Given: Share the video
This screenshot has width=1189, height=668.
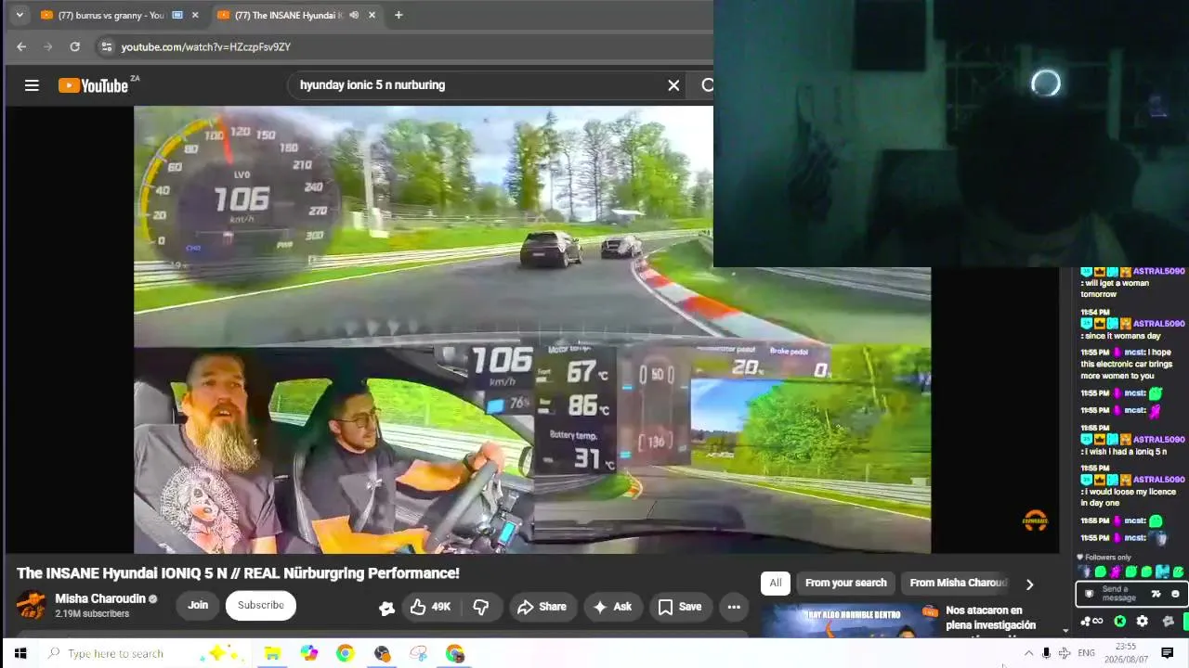Looking at the screenshot, I should point(542,607).
